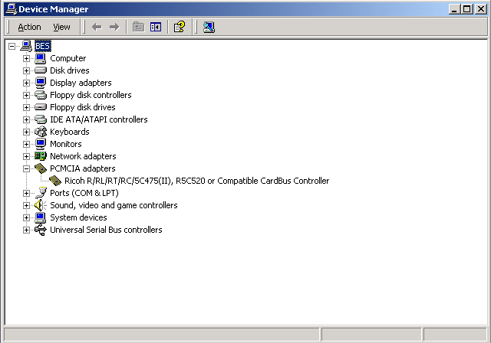Click Scan for hardware changes icon

(x=209, y=27)
